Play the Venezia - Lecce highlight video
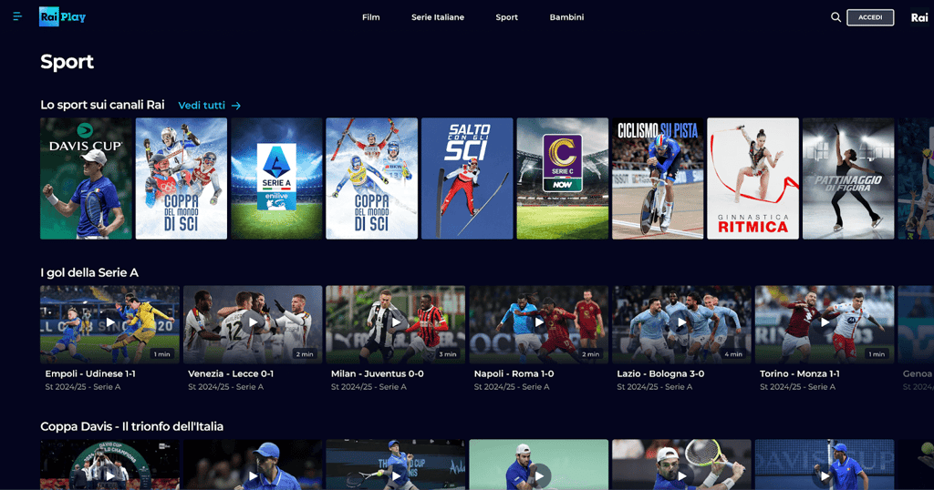The height and width of the screenshot is (490, 934). [253, 323]
